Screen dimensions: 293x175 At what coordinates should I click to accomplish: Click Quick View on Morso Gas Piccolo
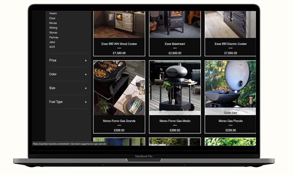[231, 112]
